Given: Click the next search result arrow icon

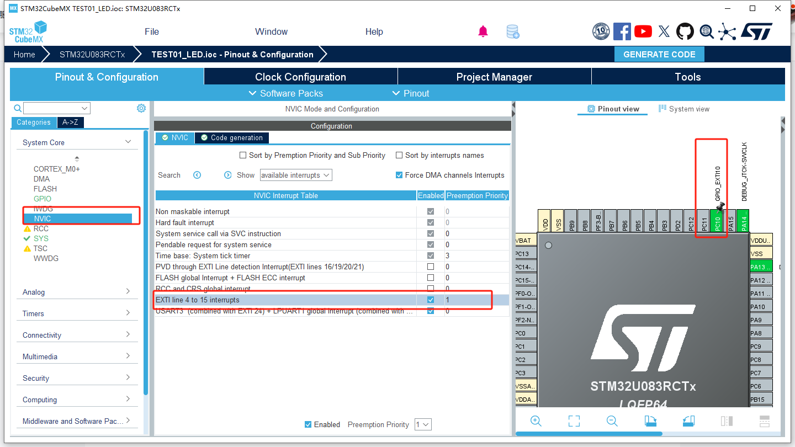Looking at the screenshot, I should point(228,175).
